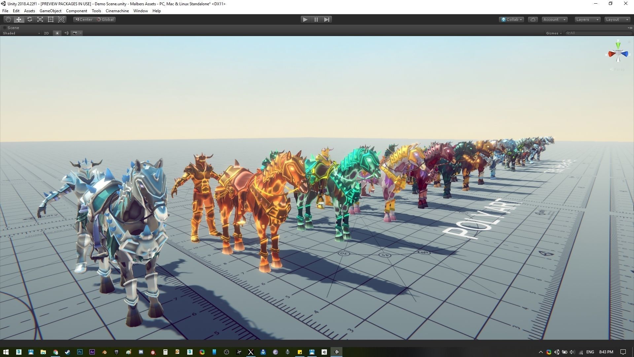This screenshot has height=357, width=634.
Task: Select the Hand tool
Action: [8, 20]
